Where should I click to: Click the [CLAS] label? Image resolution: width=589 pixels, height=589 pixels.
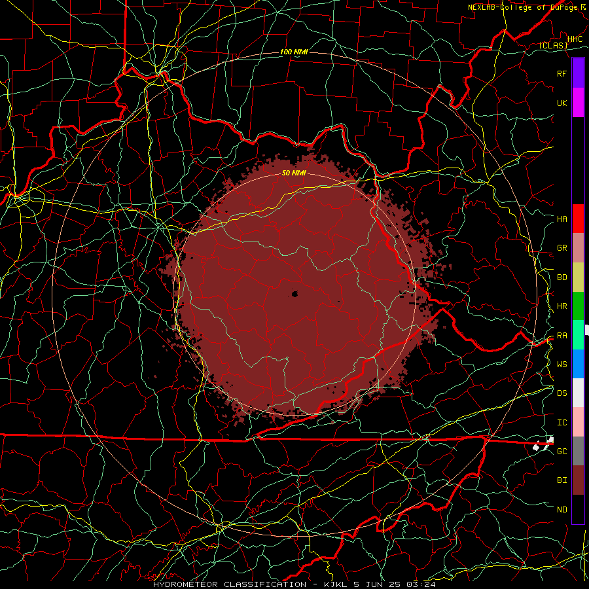click(x=553, y=45)
